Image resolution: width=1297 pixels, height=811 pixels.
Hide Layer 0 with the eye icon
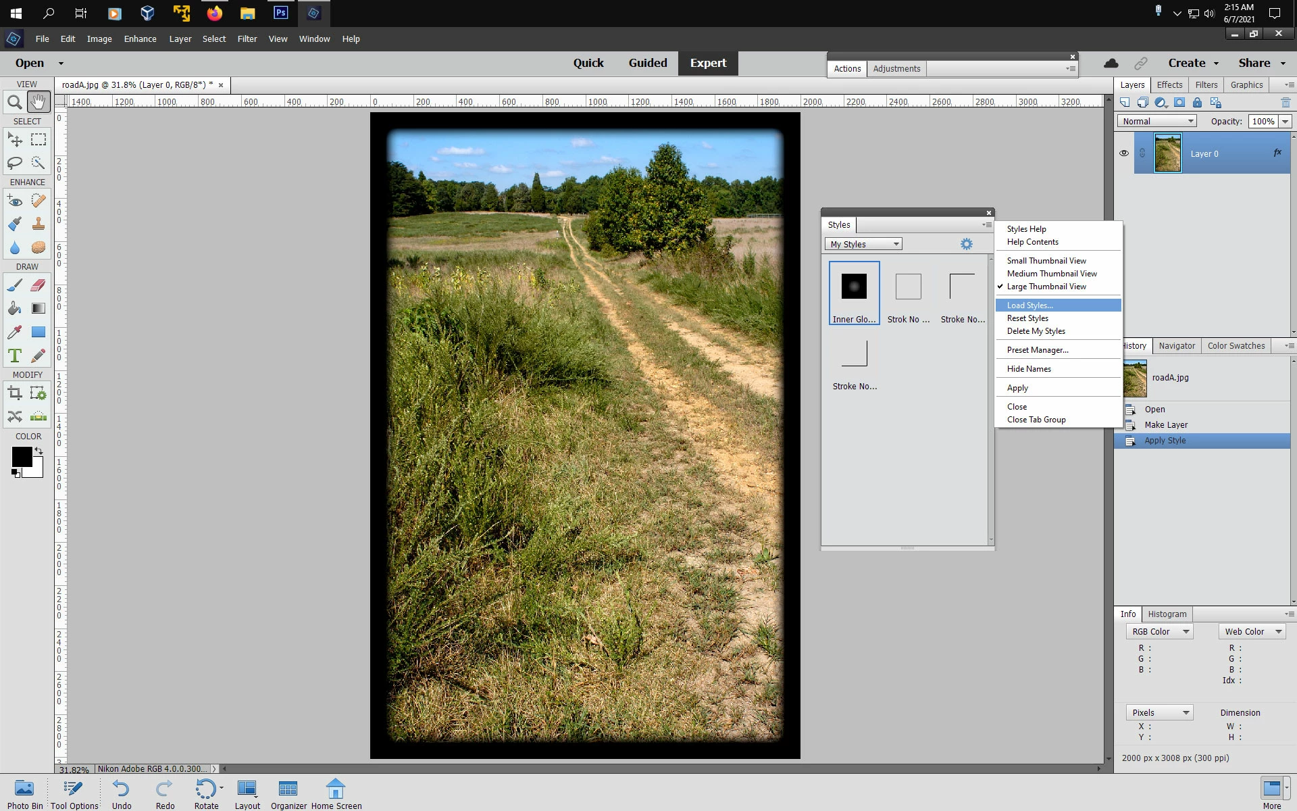[1124, 153]
